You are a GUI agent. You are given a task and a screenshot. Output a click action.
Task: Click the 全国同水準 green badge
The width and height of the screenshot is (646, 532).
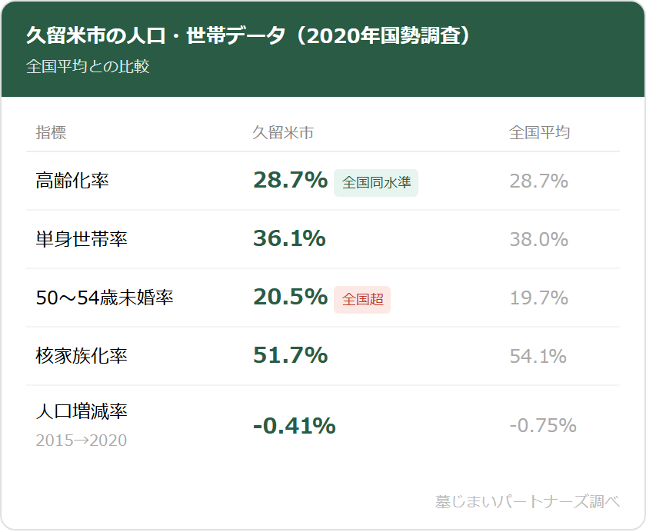point(376,183)
